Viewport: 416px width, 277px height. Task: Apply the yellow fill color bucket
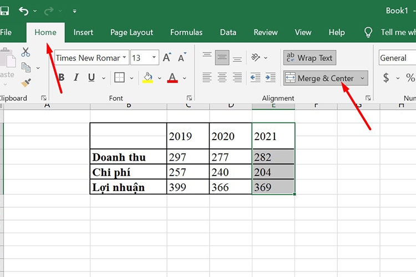click(x=148, y=78)
